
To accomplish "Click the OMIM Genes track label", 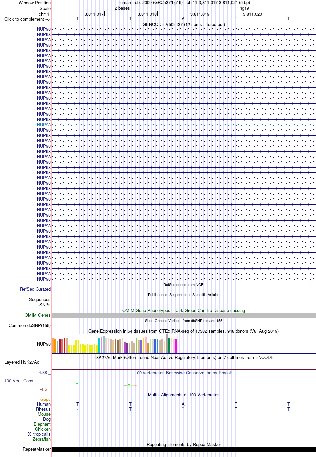I will tap(38, 315).
